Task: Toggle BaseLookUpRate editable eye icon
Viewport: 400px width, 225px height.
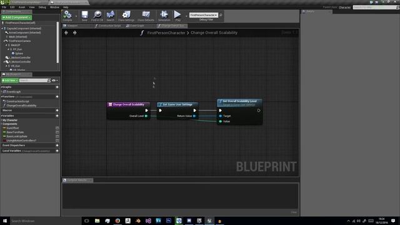Action: click(57, 136)
